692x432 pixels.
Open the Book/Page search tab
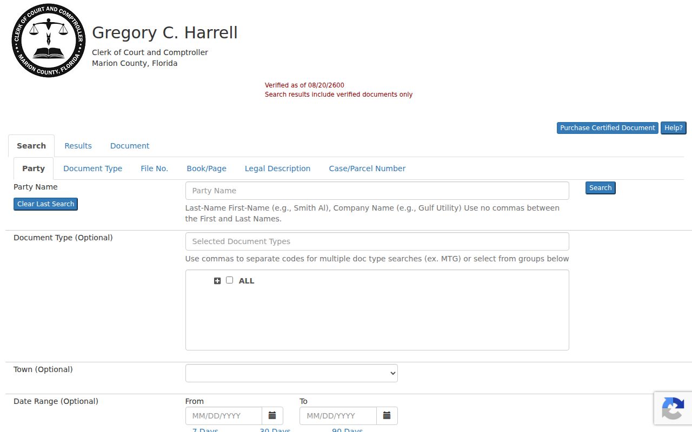coord(207,168)
